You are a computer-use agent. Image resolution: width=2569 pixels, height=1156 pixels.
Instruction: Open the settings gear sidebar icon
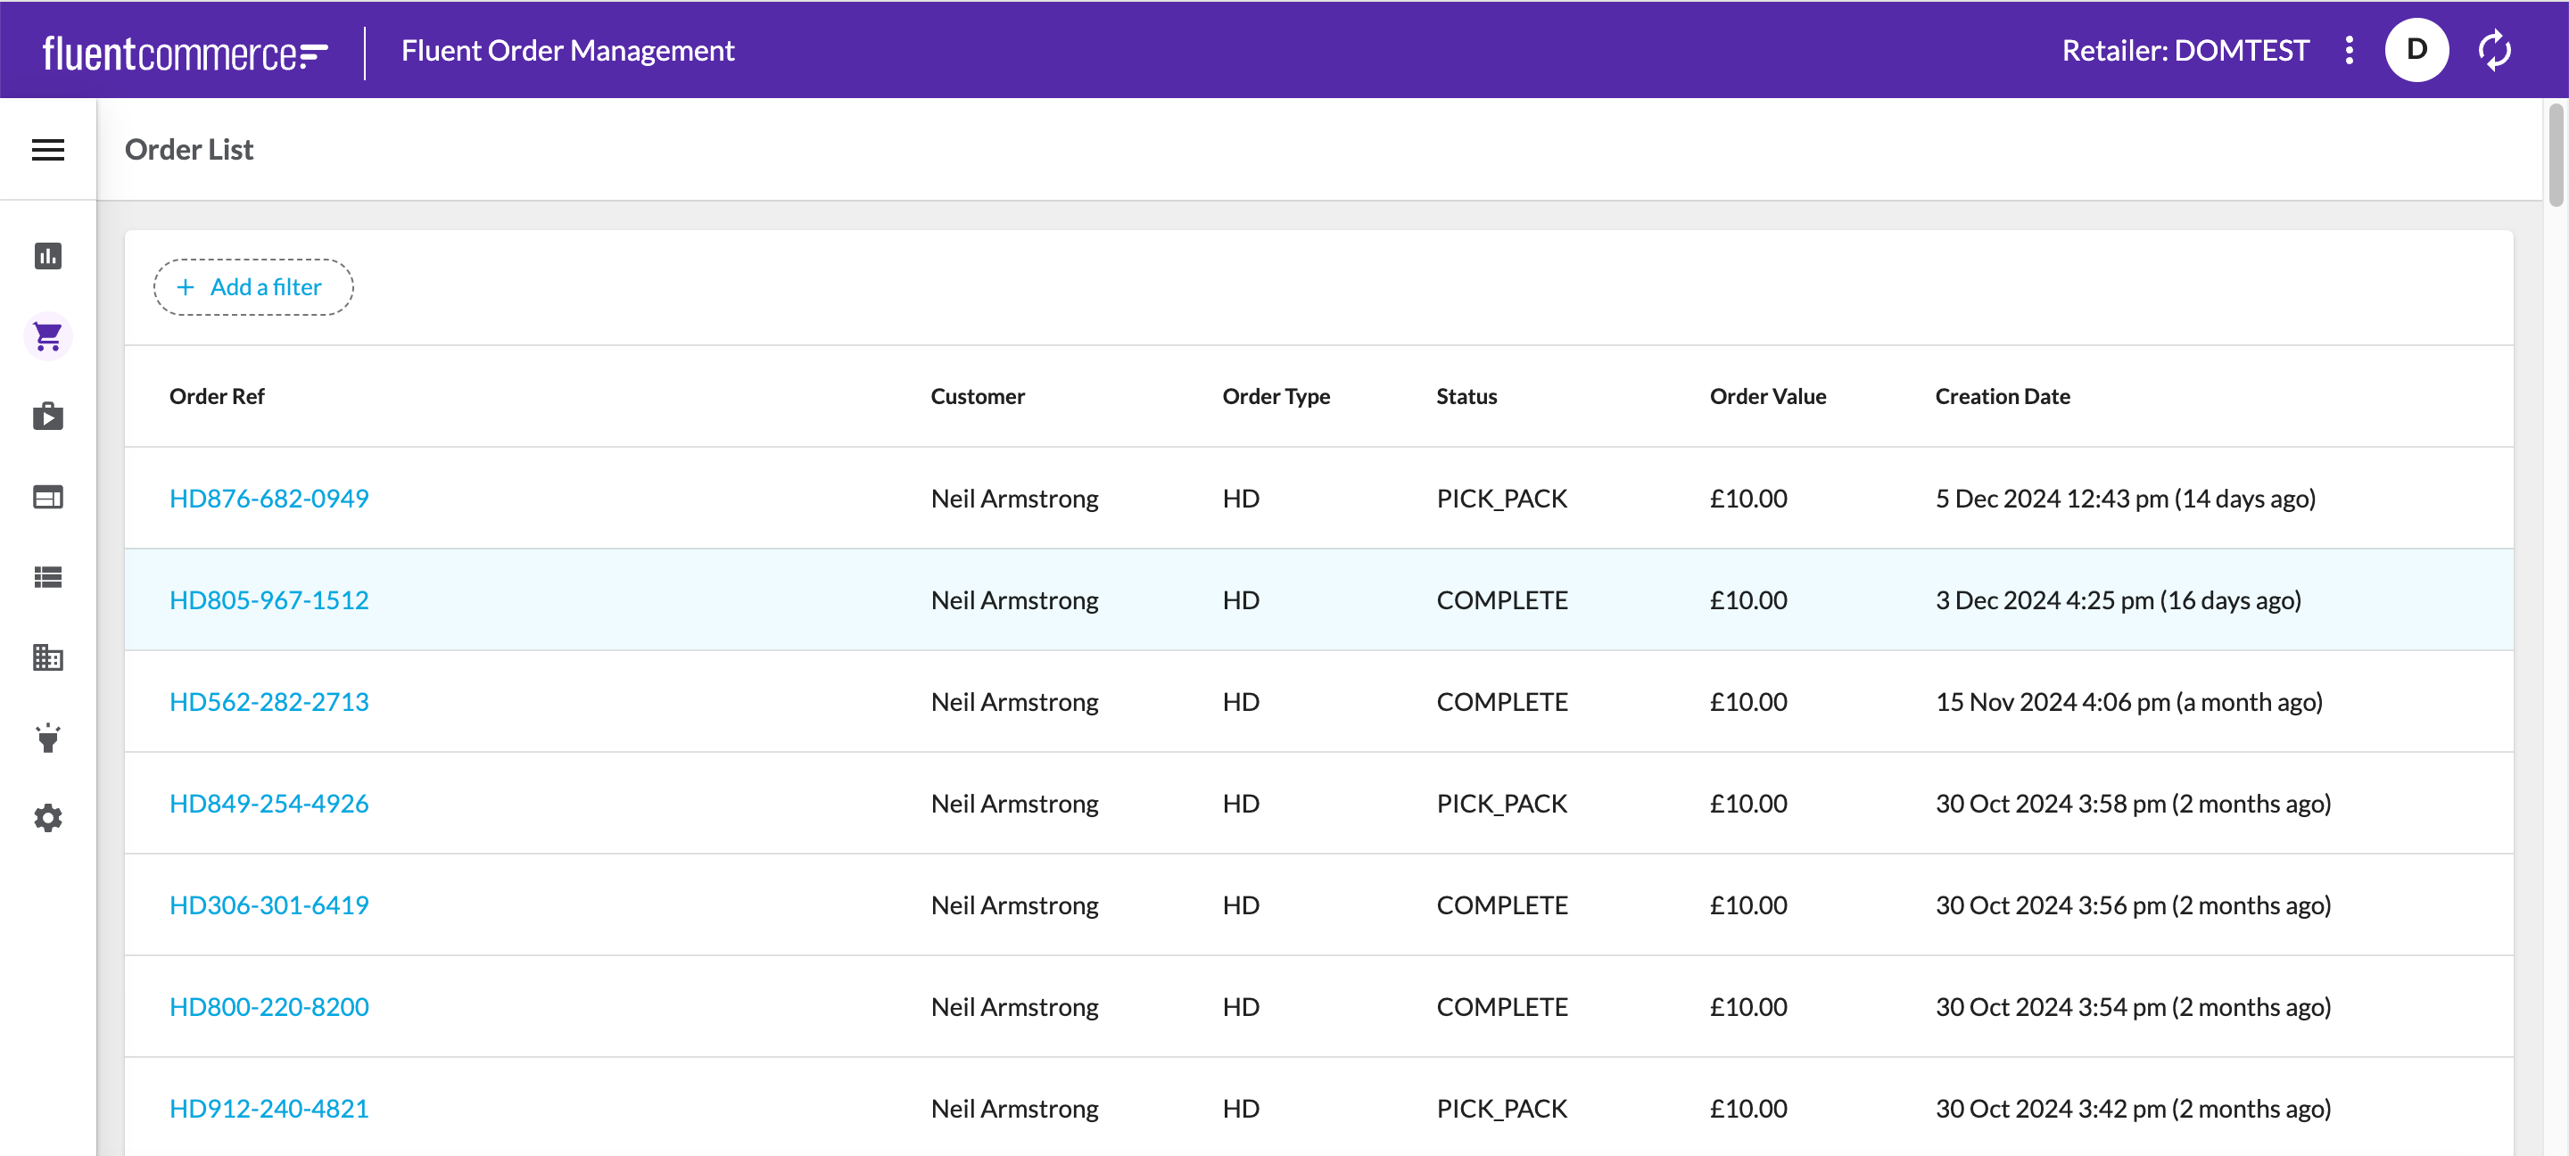[x=48, y=818]
